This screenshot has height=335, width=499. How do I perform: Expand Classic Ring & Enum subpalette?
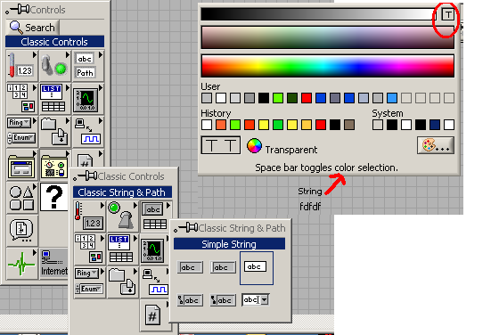(x=90, y=282)
